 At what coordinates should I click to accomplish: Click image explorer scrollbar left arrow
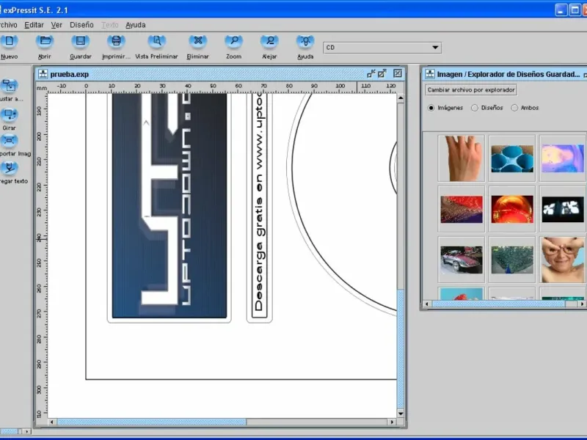[x=426, y=304]
